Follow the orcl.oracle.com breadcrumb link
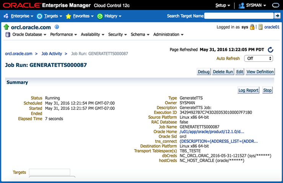Screen dimensions: 283x183 pyautogui.click(x=19, y=54)
